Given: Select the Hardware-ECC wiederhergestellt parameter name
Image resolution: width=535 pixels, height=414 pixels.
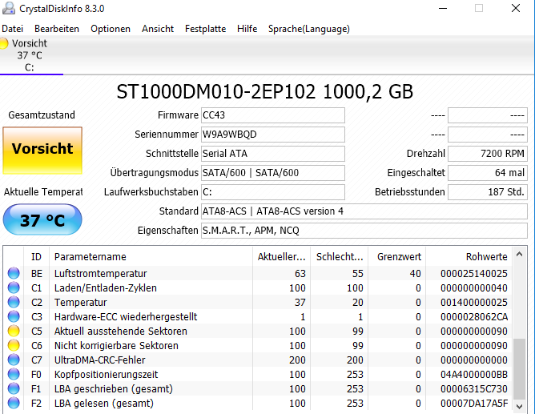Looking at the screenshot, I should pos(126,316).
